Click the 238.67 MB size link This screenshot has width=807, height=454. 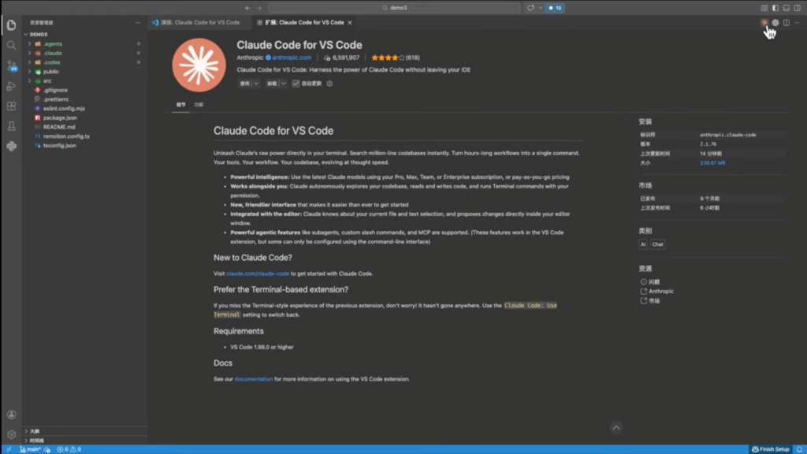point(712,163)
